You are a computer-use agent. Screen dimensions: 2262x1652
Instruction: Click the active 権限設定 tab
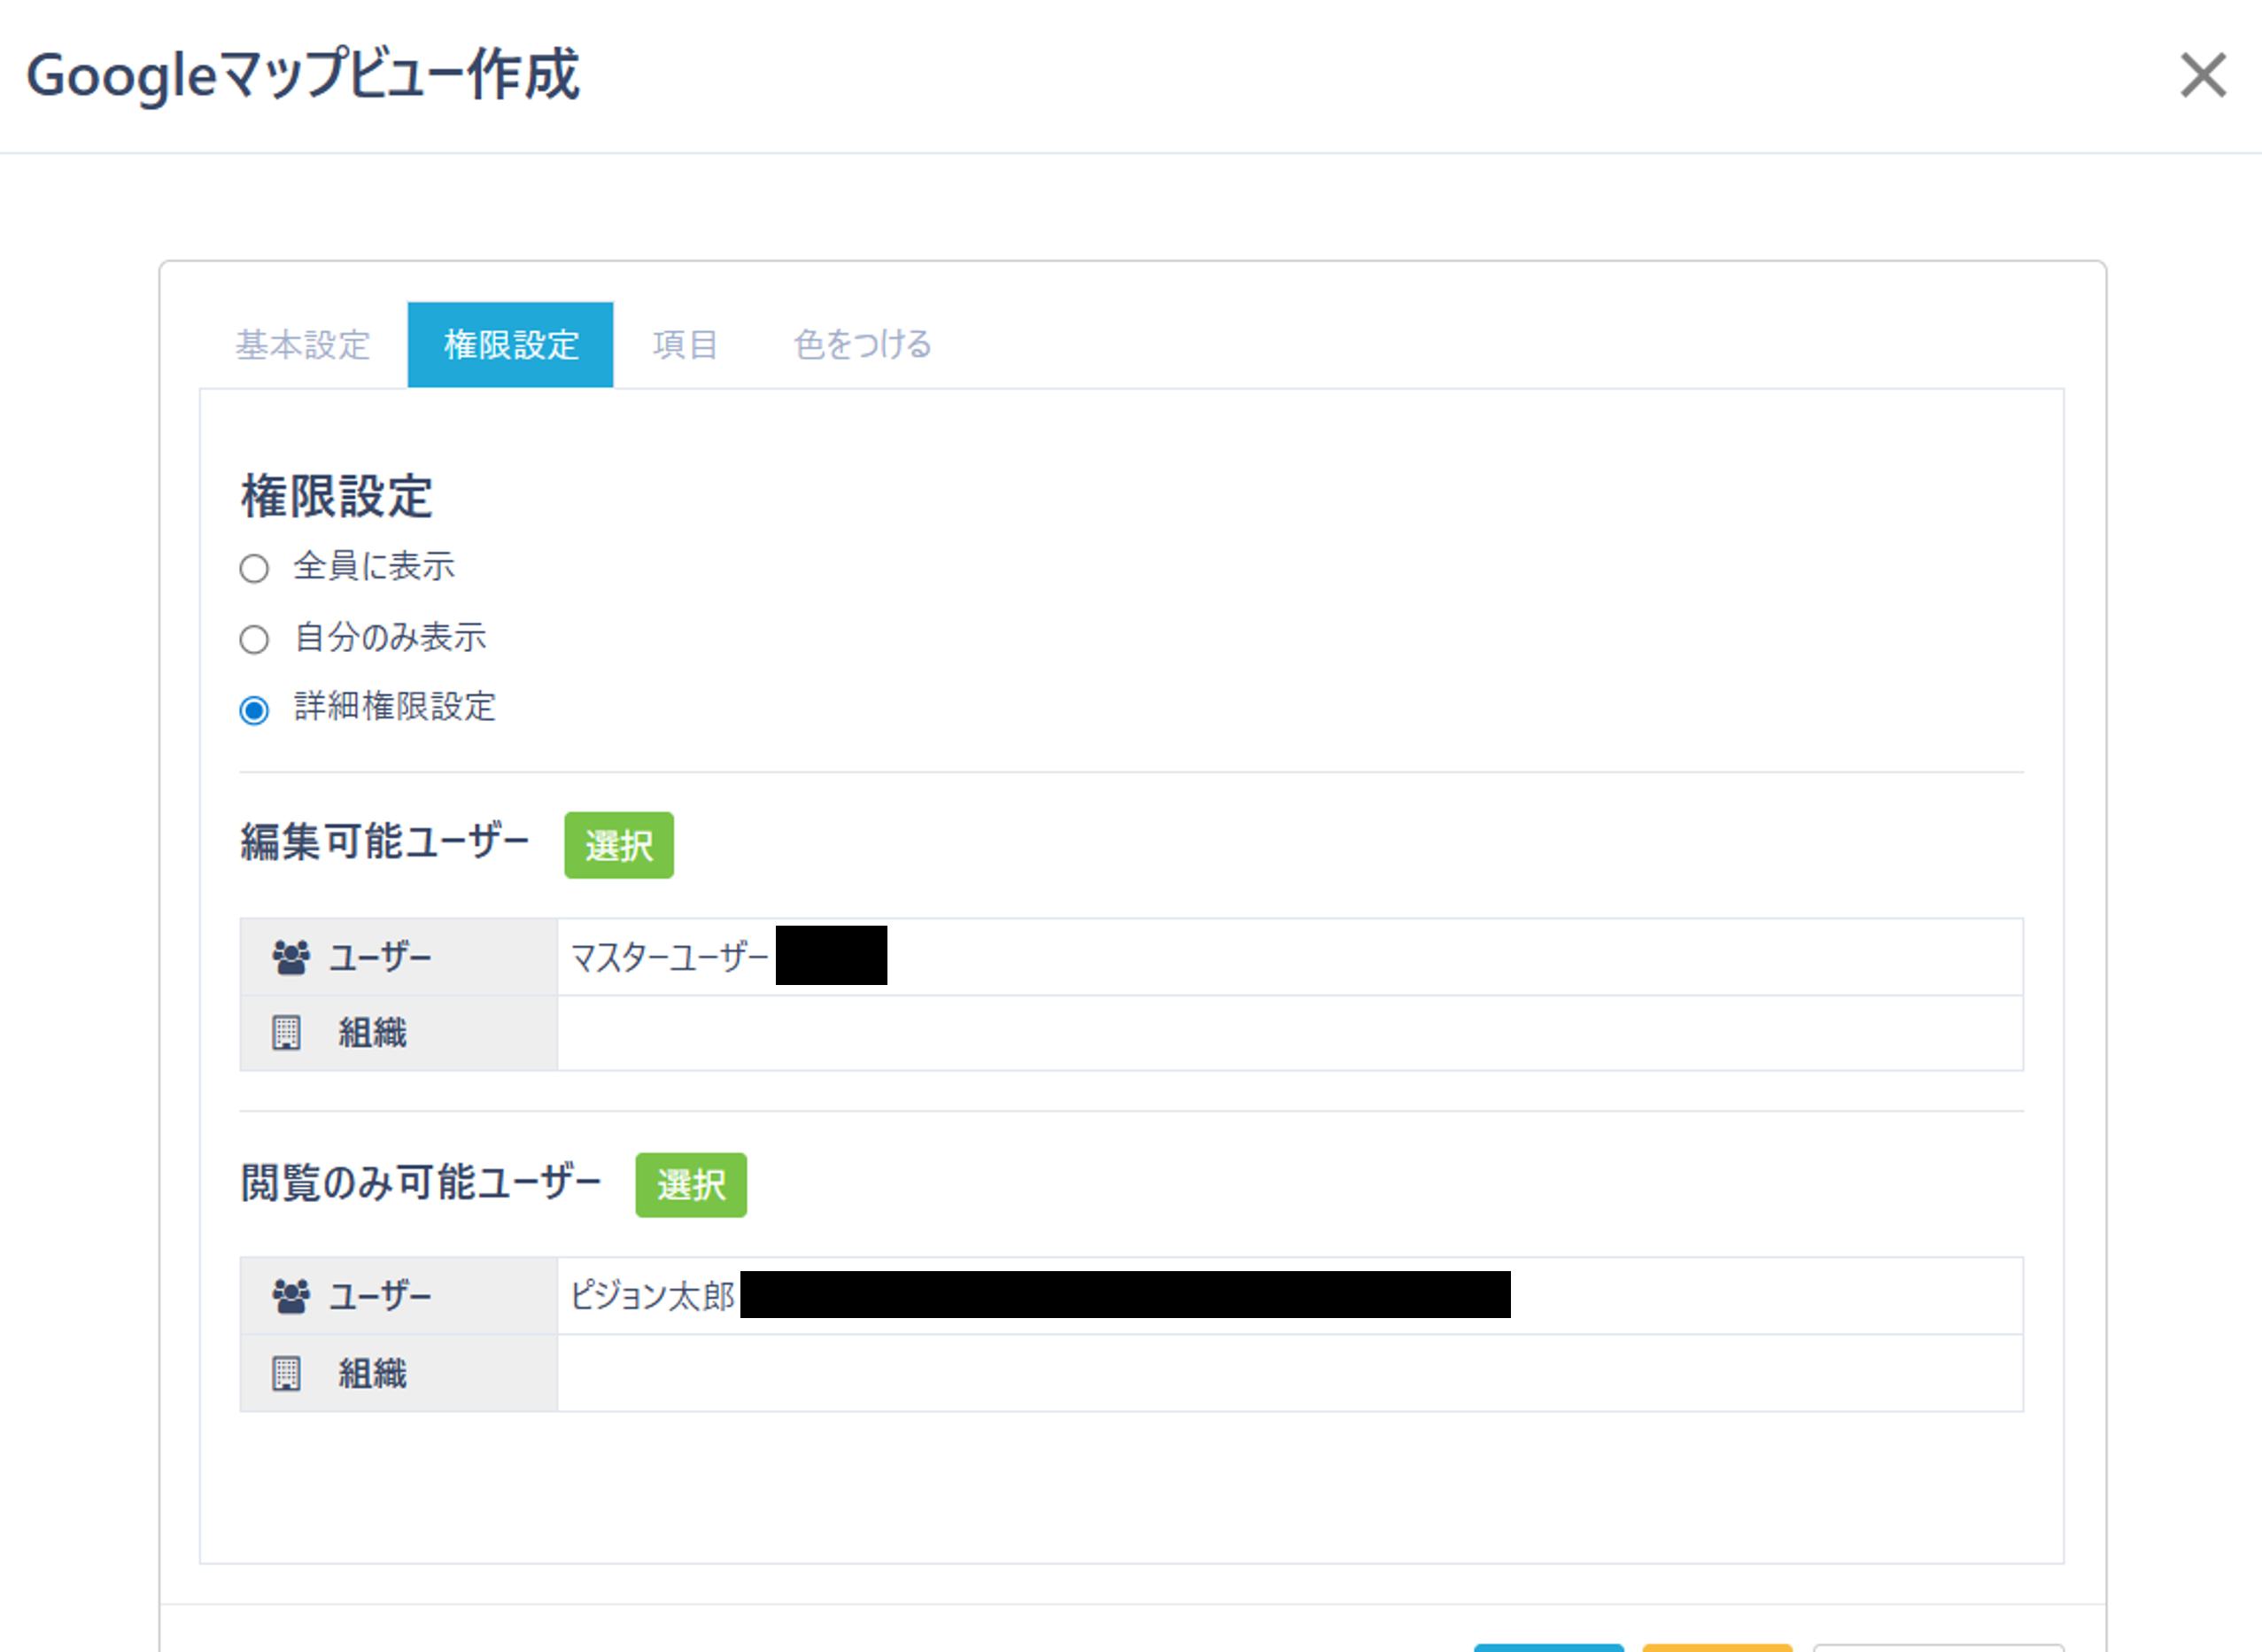pos(510,344)
